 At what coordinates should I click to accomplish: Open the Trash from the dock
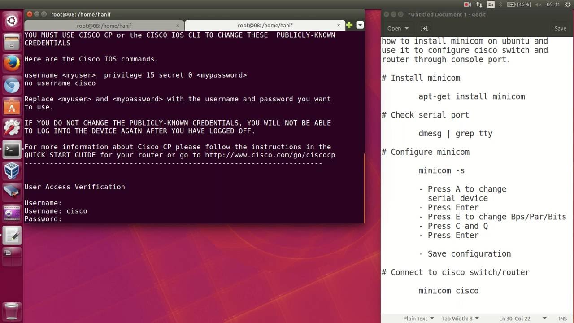[12, 312]
